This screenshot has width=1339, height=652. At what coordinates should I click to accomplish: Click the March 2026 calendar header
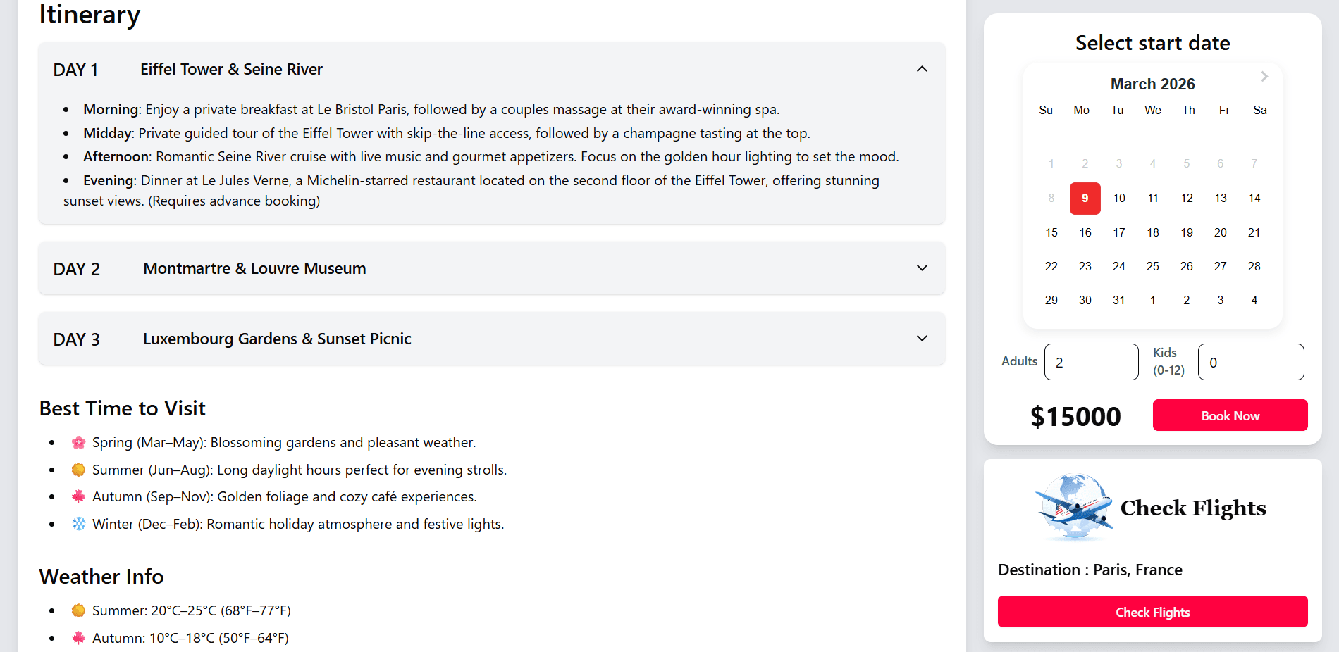pos(1152,83)
